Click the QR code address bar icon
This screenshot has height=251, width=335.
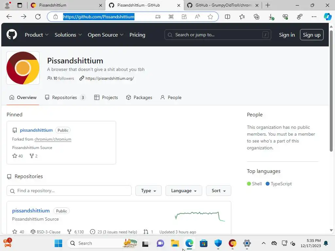[x=171, y=17]
